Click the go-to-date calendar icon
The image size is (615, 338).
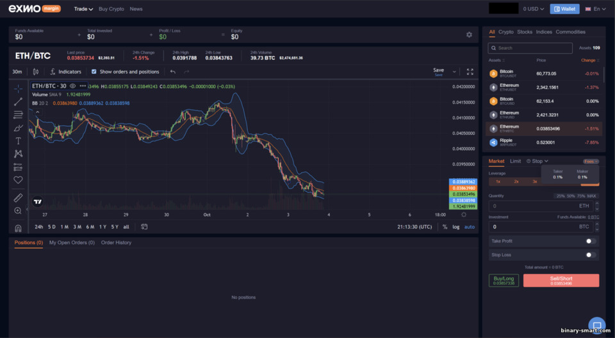click(x=144, y=227)
